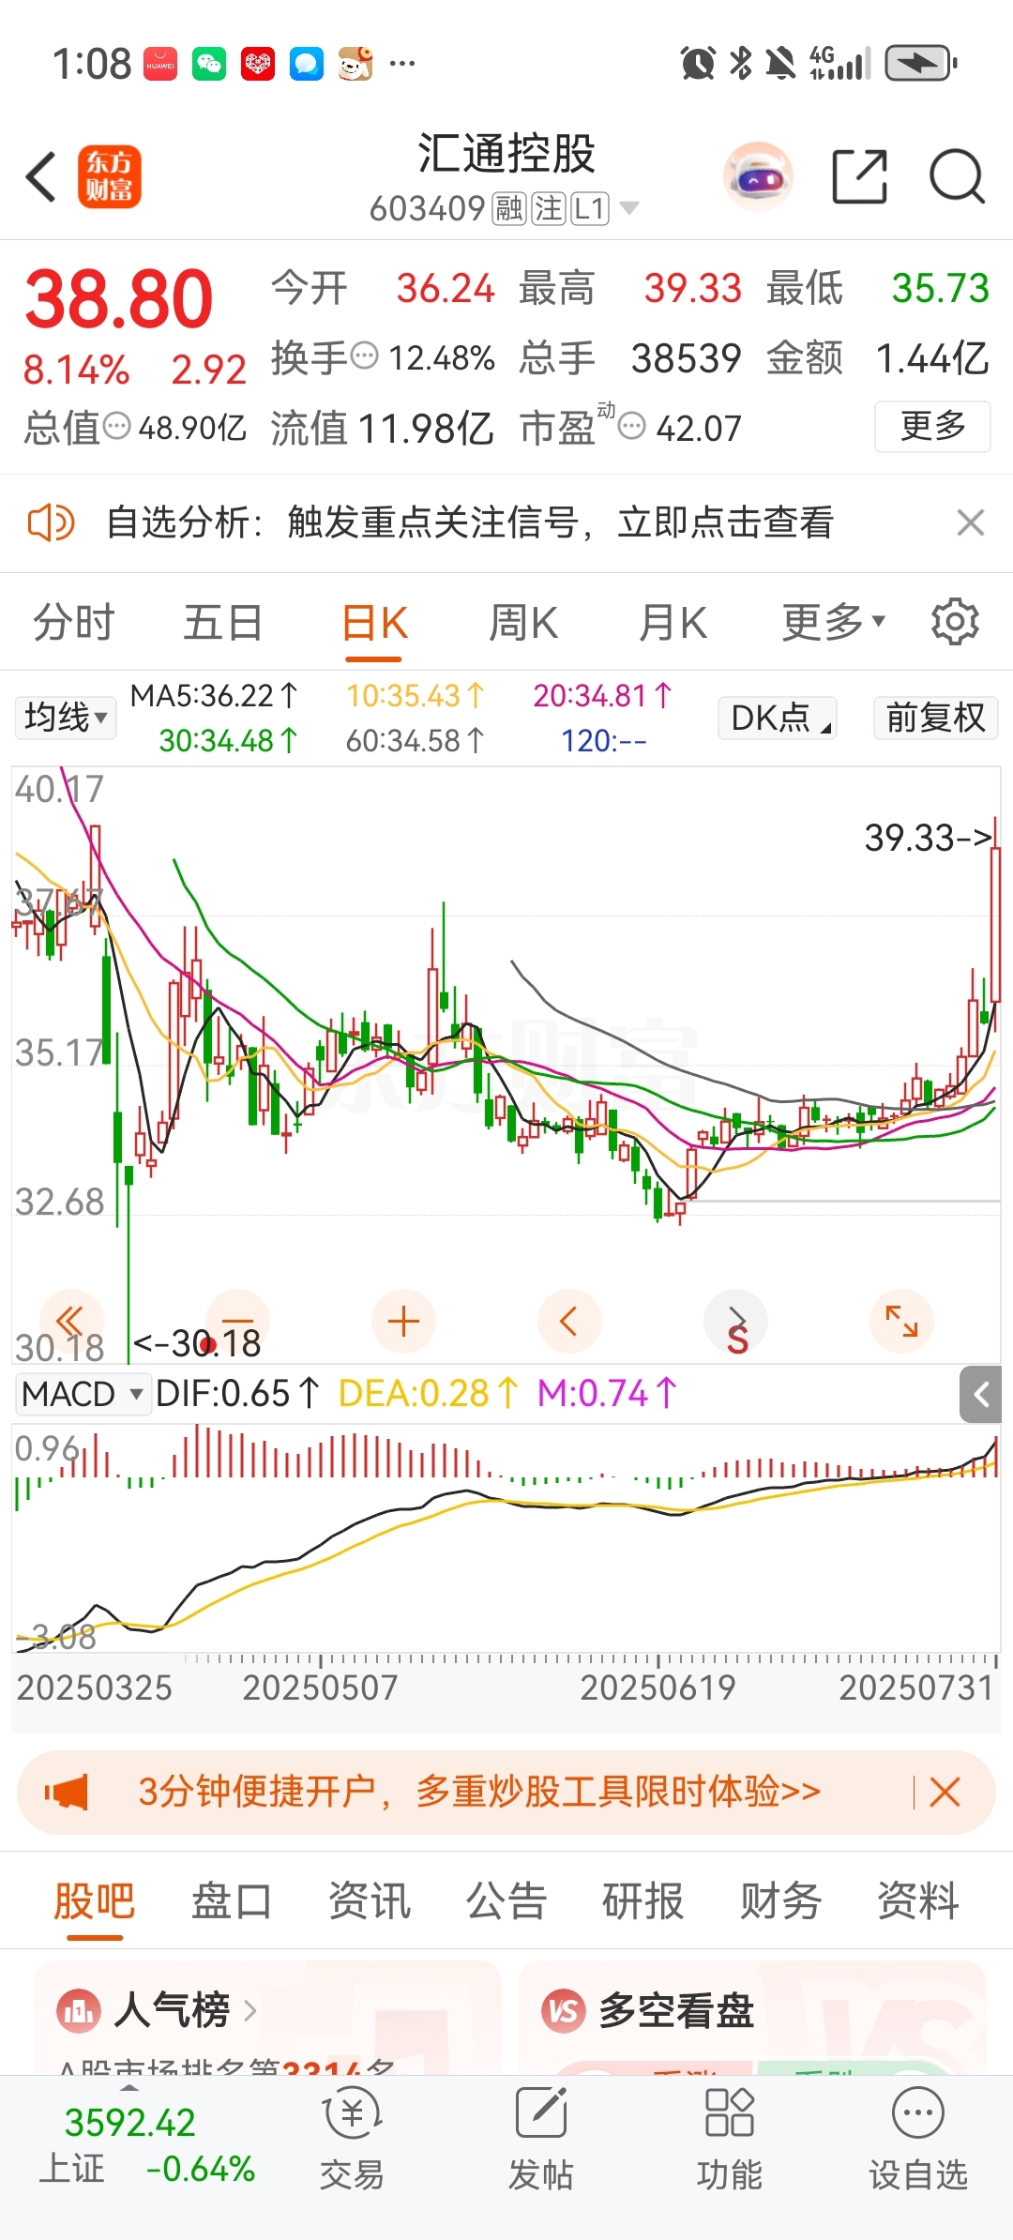Open the search magnifier icon
Viewport: 1013px width, 2240px height.
[x=957, y=176]
